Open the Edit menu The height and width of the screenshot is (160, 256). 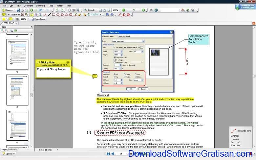coord(11,6)
